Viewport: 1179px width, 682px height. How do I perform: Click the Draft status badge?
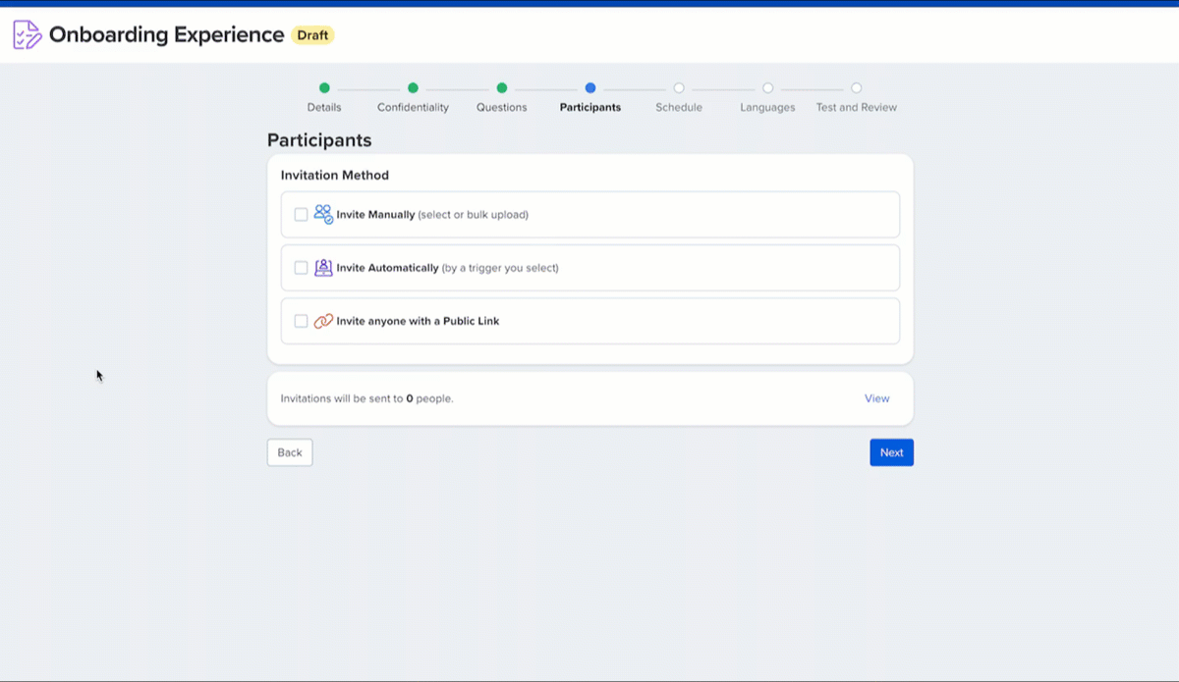pos(312,35)
